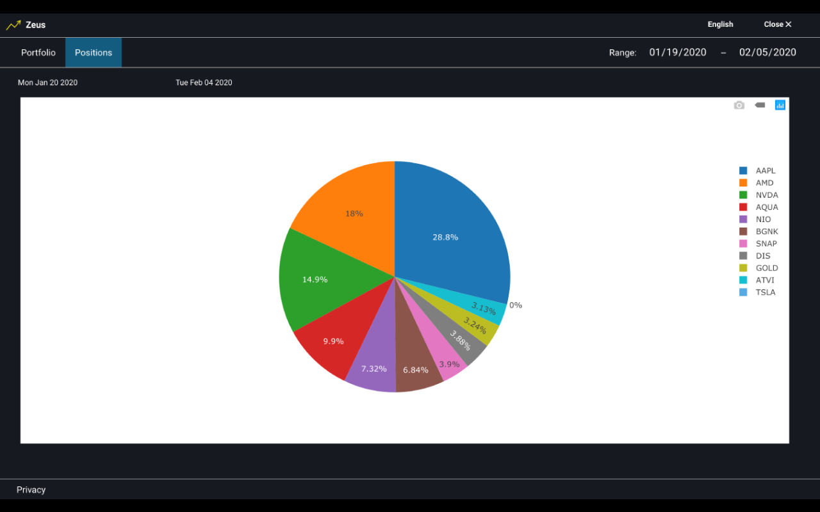This screenshot has height=512, width=820.
Task: Toggle GOLD in the chart legend
Action: pos(759,268)
